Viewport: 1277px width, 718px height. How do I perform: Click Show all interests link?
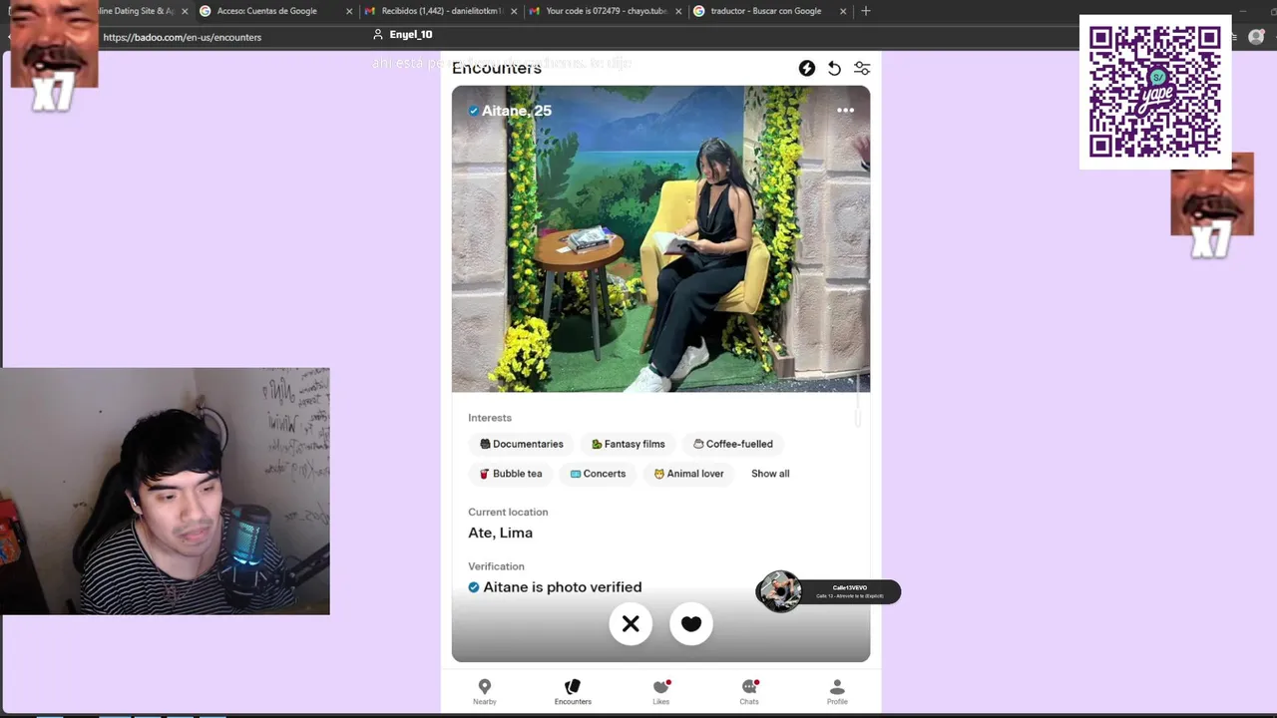pos(770,474)
